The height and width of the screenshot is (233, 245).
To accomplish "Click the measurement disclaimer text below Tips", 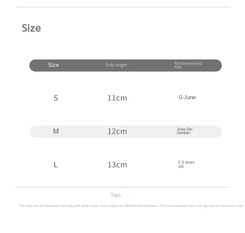I will pos(131,206).
